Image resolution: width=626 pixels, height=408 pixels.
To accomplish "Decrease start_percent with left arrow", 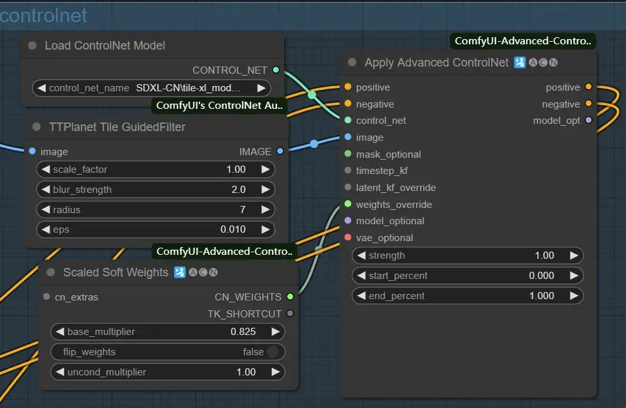I will (362, 276).
